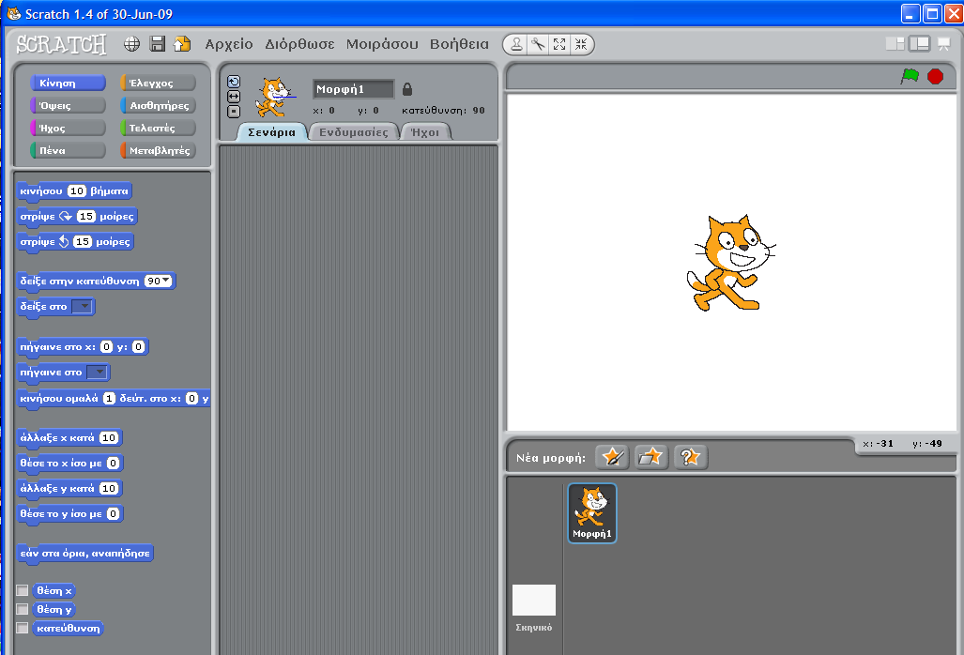This screenshot has height=655, width=964.
Task: Enter presentation mode
Action: point(943,44)
